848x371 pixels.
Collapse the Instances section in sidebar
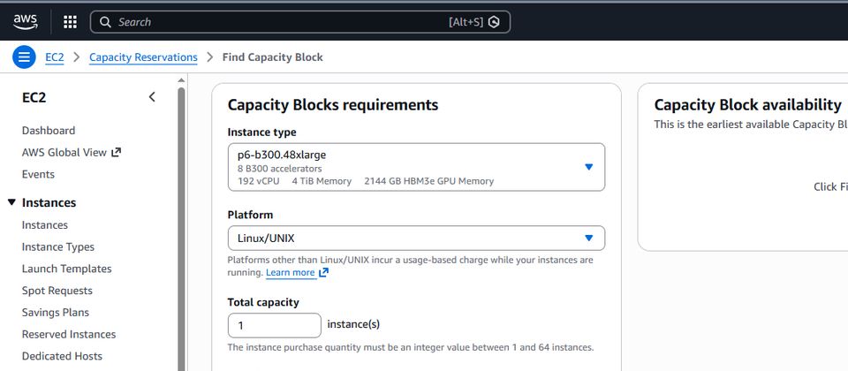(x=11, y=203)
